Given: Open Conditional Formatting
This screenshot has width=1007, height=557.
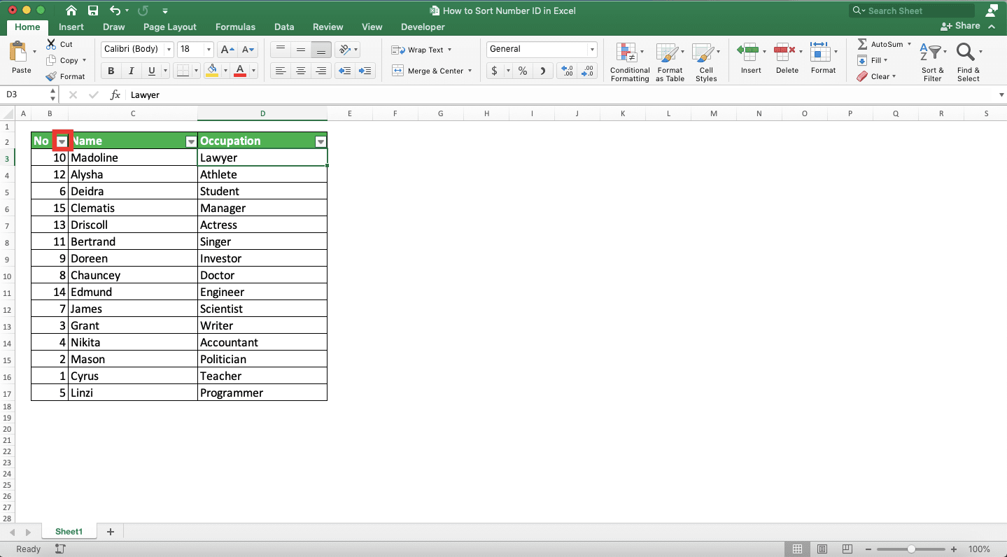Looking at the screenshot, I should pos(630,62).
